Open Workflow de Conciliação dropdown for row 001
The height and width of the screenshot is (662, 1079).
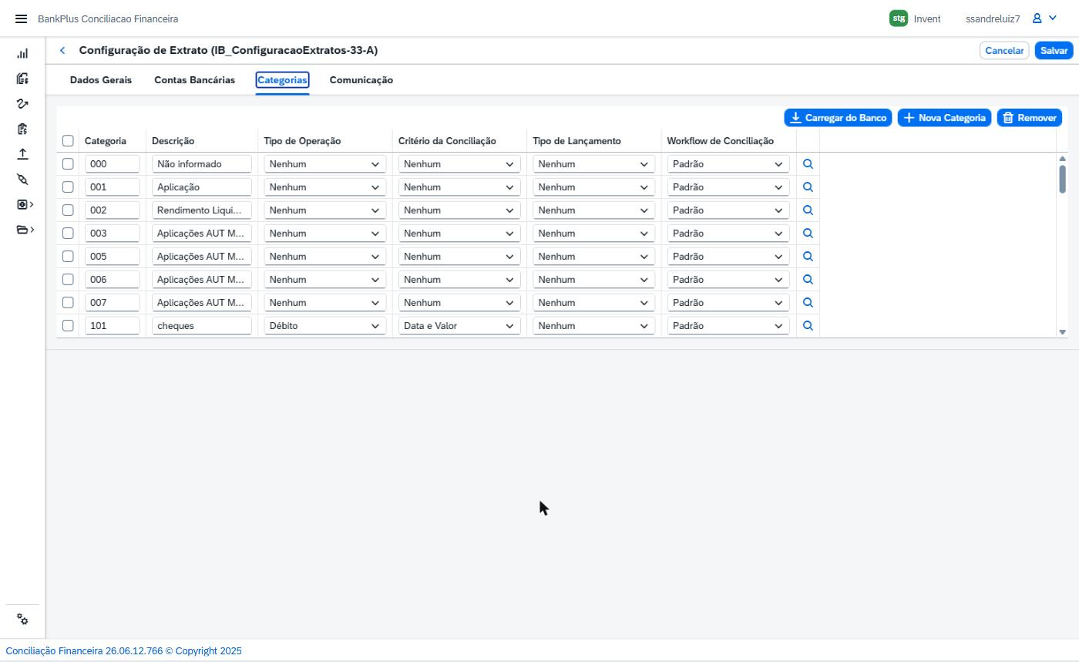pyautogui.click(x=728, y=187)
